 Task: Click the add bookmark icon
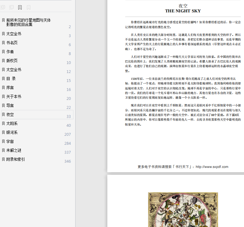20,7
